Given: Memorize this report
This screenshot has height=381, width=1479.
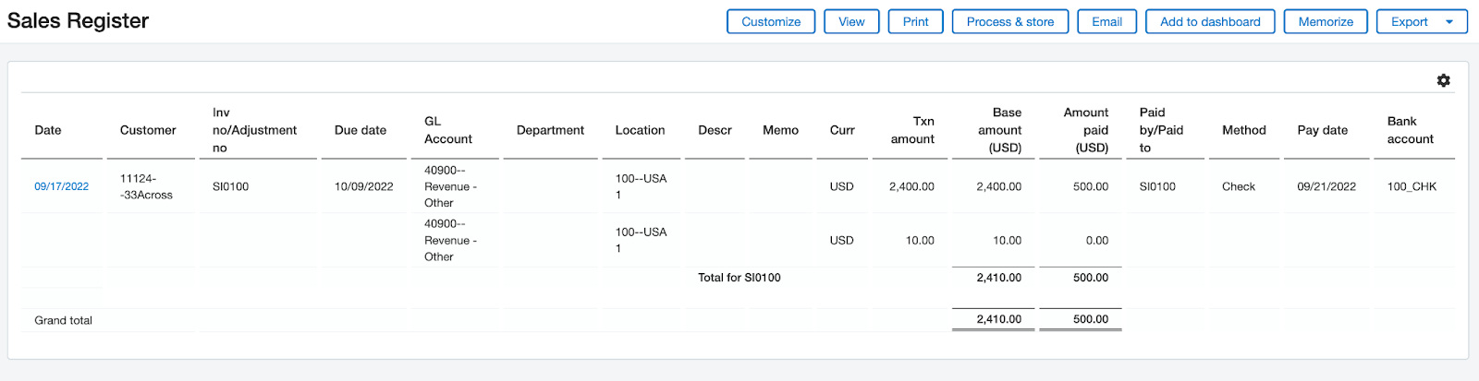Looking at the screenshot, I should click(x=1326, y=22).
